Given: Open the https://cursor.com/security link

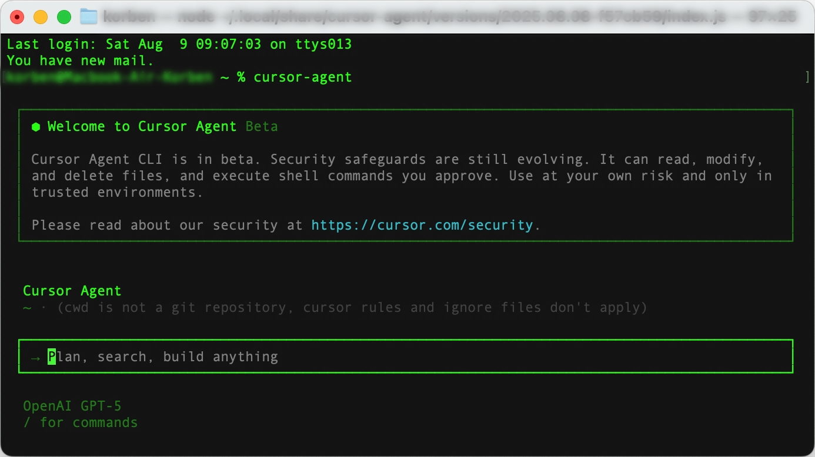Looking at the screenshot, I should 422,225.
